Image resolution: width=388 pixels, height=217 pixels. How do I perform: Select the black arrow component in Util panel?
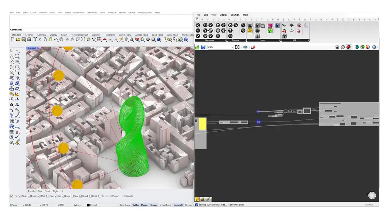(x=291, y=25)
